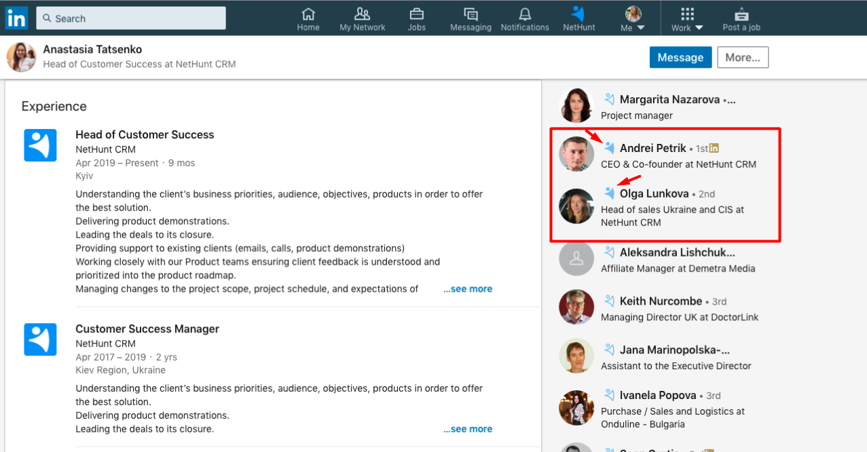Viewport: 867px width, 452px height.
Task: Select 'Apr 2019 – Present' date text
Action: pos(117,163)
